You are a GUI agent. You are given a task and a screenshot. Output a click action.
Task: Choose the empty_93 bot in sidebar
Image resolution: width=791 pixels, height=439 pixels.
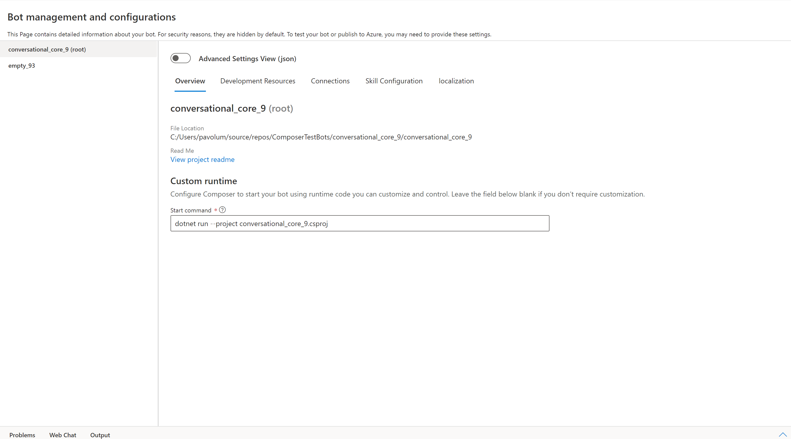(x=21, y=66)
